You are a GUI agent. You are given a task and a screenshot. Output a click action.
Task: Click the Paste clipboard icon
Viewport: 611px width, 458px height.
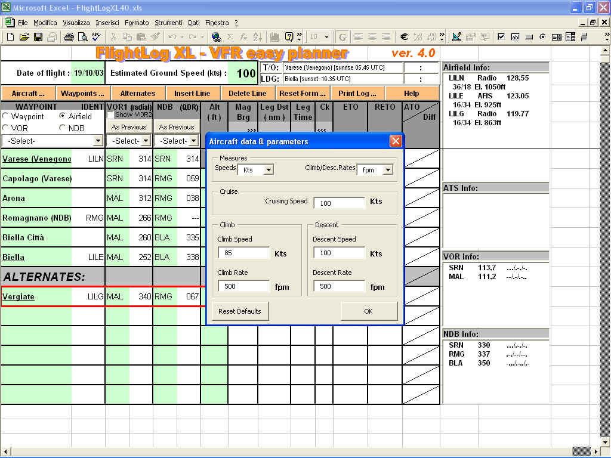[141, 37]
